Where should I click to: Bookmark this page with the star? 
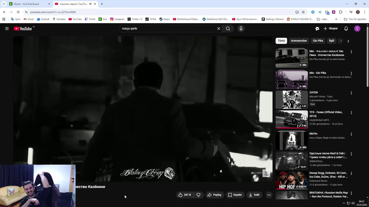pyautogui.click(x=303, y=12)
